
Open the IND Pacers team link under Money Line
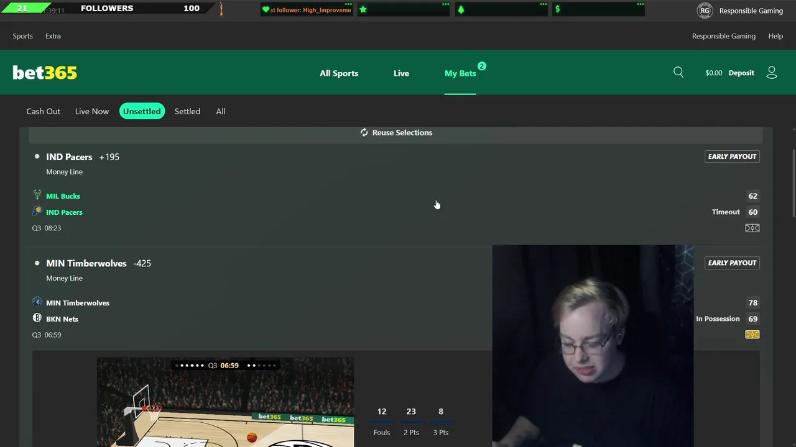tap(64, 212)
